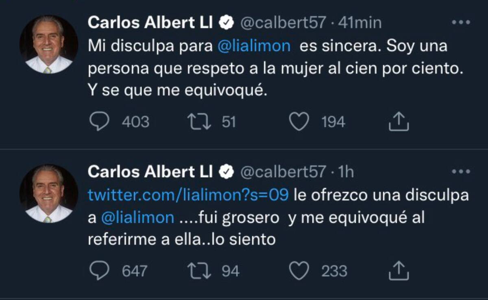
Task: Like the second tweet with 233 likes
Action: (300, 271)
